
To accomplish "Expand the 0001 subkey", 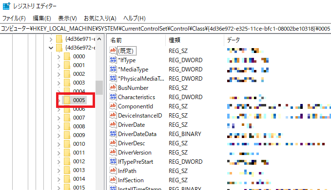I will pos(58,66).
